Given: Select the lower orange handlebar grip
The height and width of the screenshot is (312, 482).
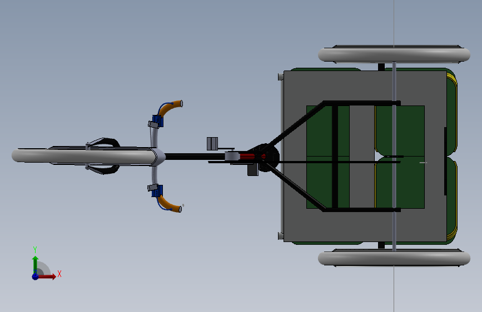Looking at the screenshot, I should 171,204.
